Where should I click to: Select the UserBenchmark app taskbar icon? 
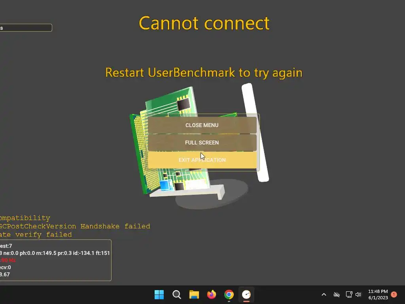246,294
